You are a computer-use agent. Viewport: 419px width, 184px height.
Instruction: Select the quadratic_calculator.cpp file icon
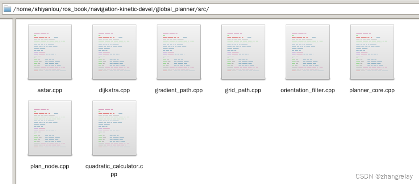pyautogui.click(x=114, y=128)
